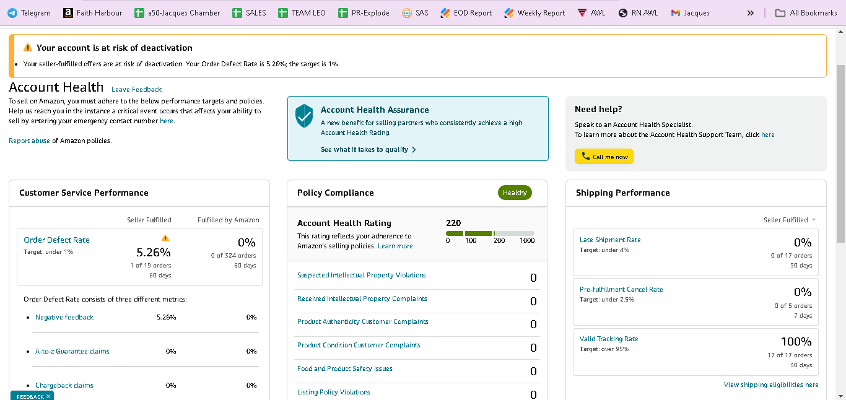Click the Learn more link

pos(396,246)
